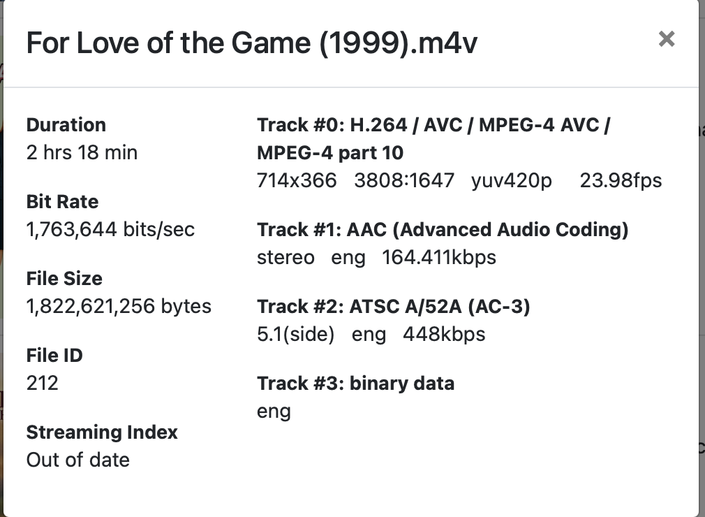Click the title For Love of the Game (1999).m4v
The width and height of the screenshot is (705, 517).
point(252,43)
